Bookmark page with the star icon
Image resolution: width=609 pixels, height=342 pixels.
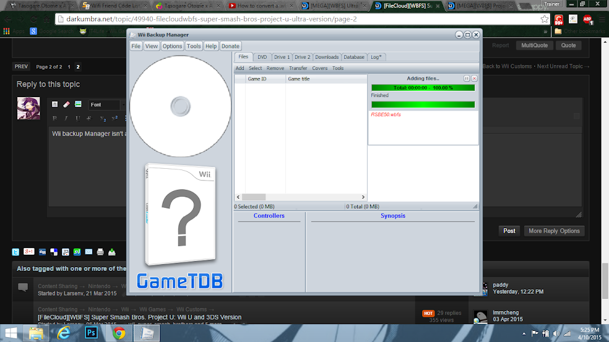[x=545, y=19]
